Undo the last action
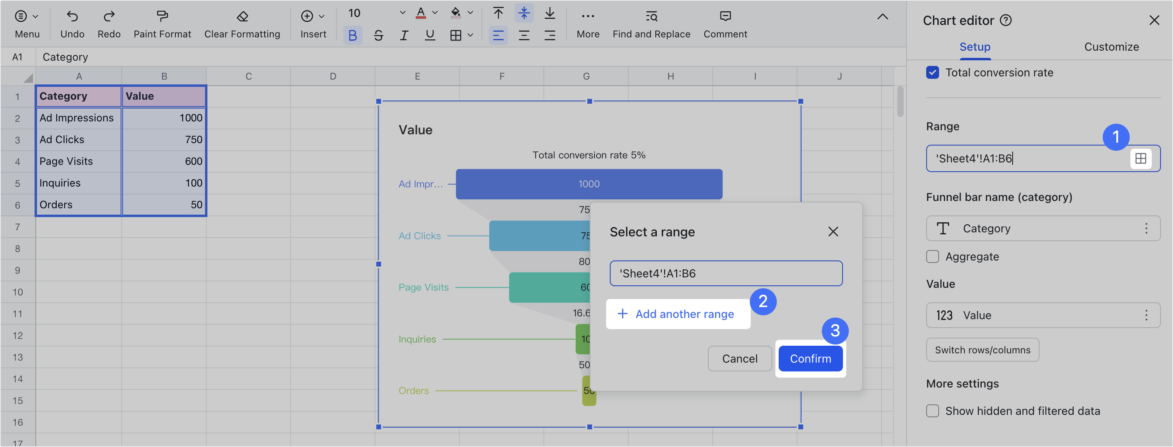The height and width of the screenshot is (447, 1173). (72, 23)
